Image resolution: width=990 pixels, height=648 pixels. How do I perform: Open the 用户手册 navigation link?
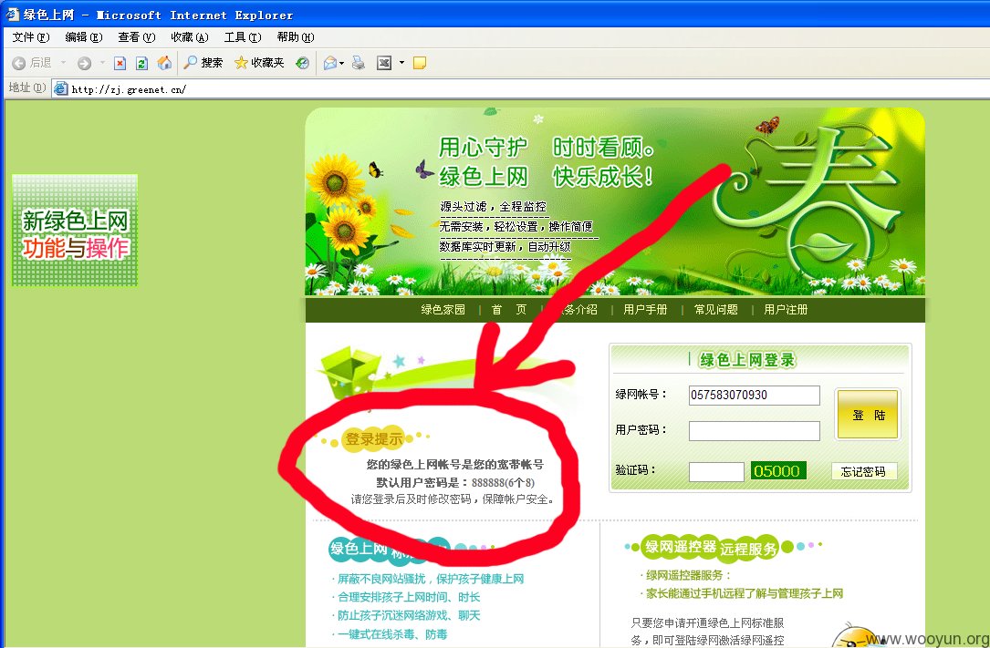(x=645, y=310)
